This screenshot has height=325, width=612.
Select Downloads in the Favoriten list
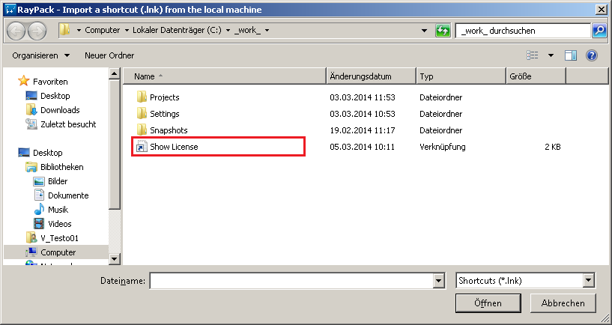click(x=60, y=110)
